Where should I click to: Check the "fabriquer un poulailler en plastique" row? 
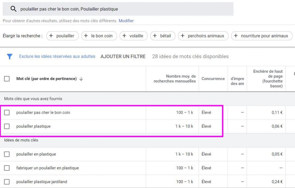point(7,168)
